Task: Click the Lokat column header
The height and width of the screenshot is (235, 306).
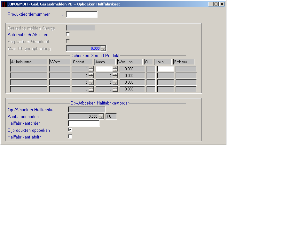Action: click(x=163, y=62)
